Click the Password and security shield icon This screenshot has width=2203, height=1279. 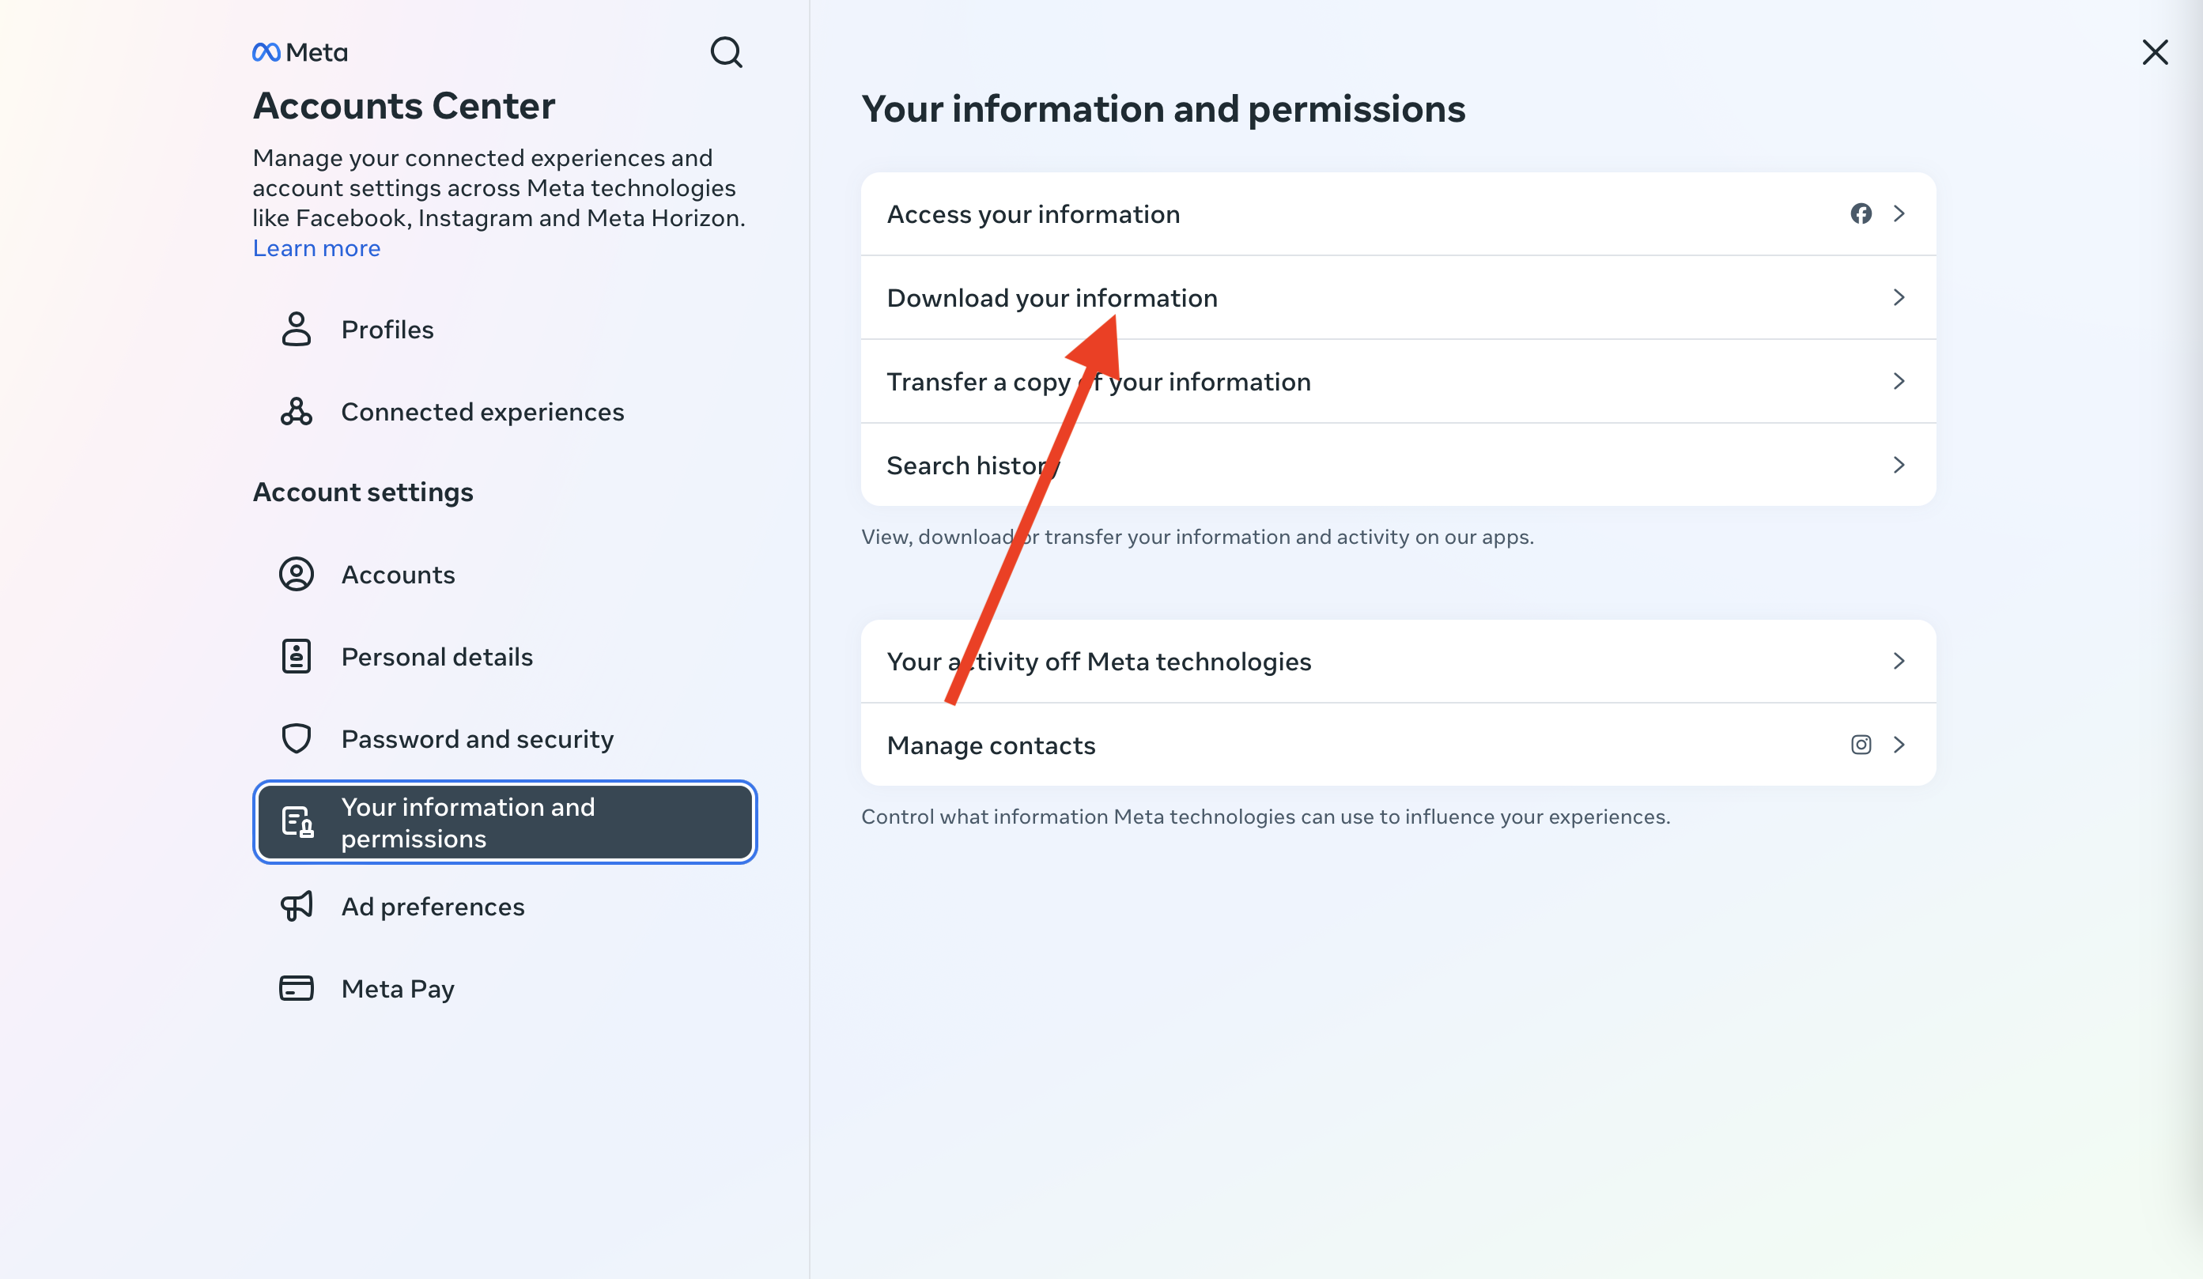tap(297, 738)
